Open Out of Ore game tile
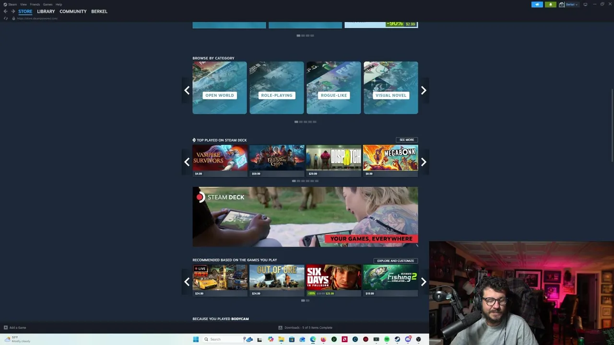 277,280
